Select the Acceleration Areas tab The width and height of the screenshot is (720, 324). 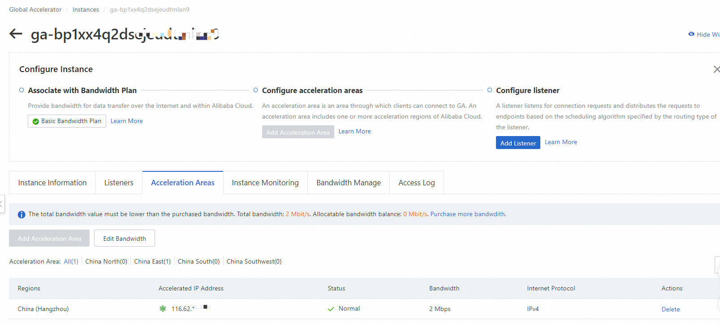[183, 183]
